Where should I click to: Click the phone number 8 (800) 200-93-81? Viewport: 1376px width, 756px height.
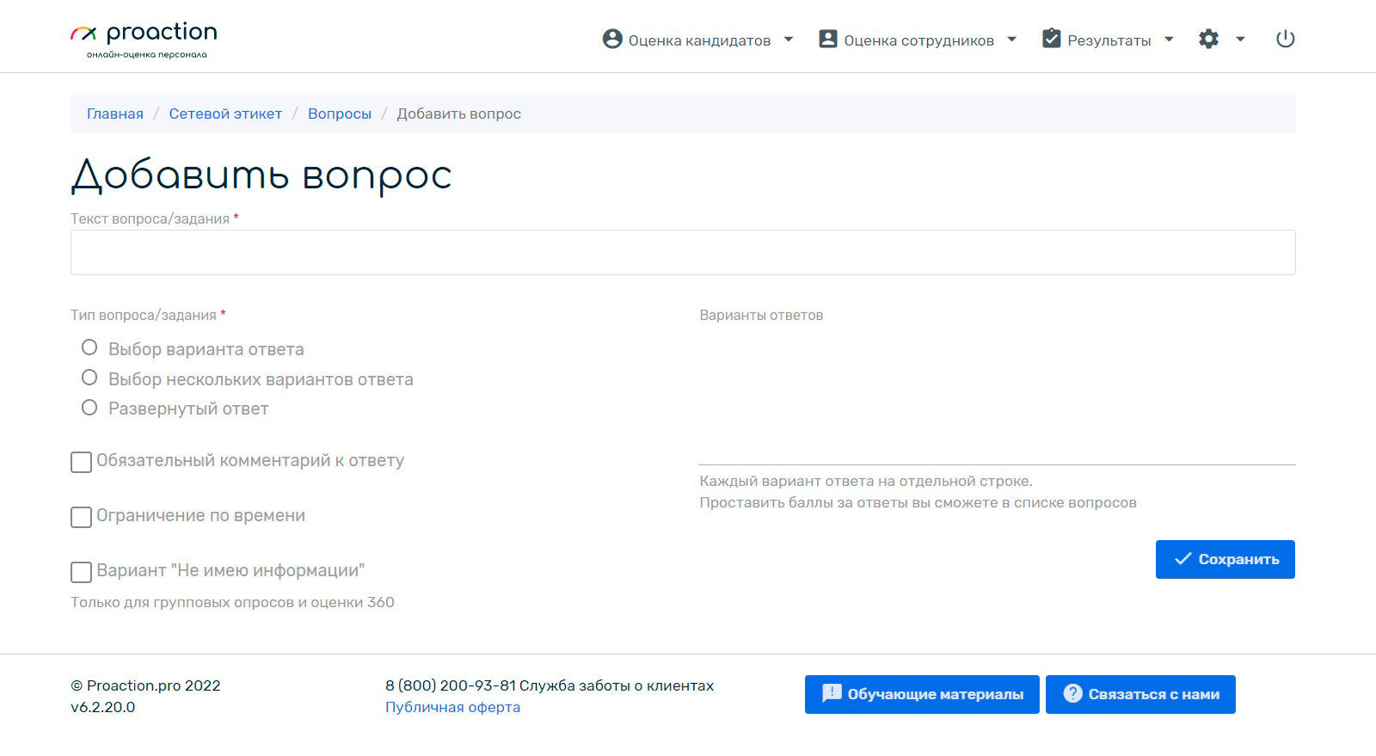[x=451, y=685]
